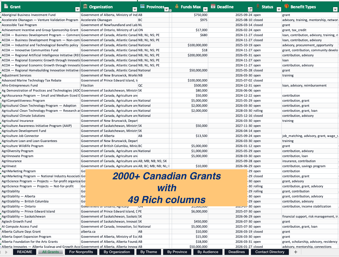Open the Contact Directory sheet tab
The width and height of the screenshot is (339, 257).
[270, 252]
